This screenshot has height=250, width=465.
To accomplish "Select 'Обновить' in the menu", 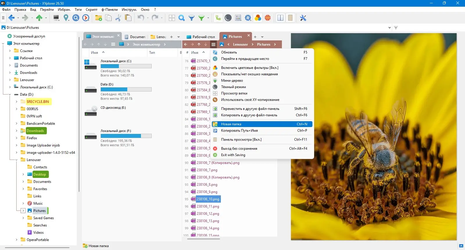I will (262, 52).
